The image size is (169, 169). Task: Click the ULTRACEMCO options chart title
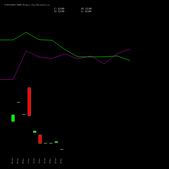[27, 5]
